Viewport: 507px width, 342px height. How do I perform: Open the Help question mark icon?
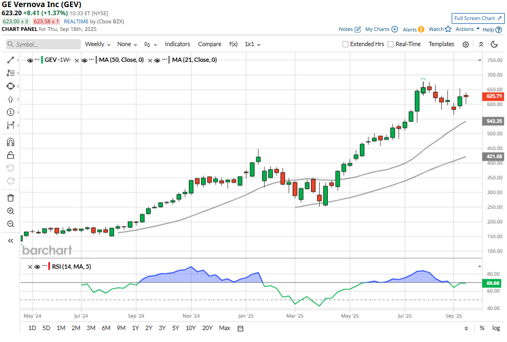tap(499, 30)
